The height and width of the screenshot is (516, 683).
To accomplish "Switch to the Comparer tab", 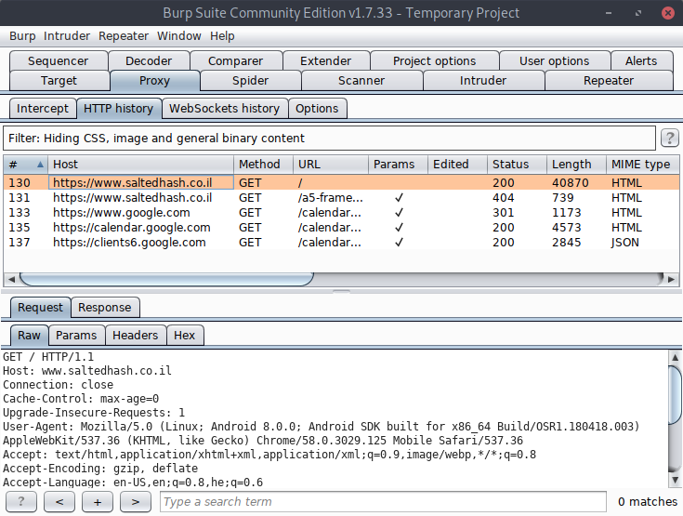I will point(236,60).
